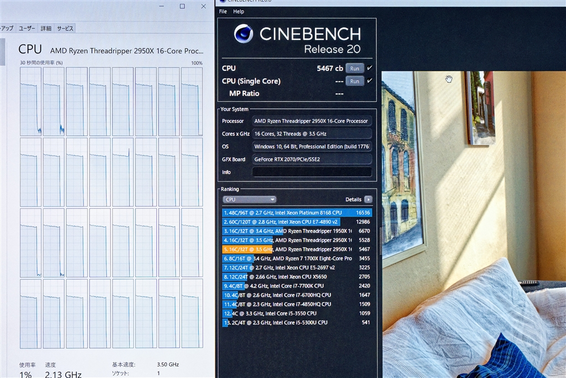This screenshot has width=566, height=378.
Task: Select ranking row 9 Intel Core i7-7700K
Action: tap(297, 286)
